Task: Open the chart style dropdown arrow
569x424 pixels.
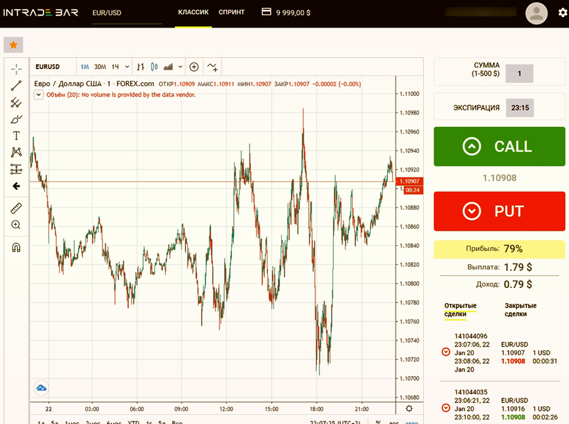Action: [x=181, y=67]
